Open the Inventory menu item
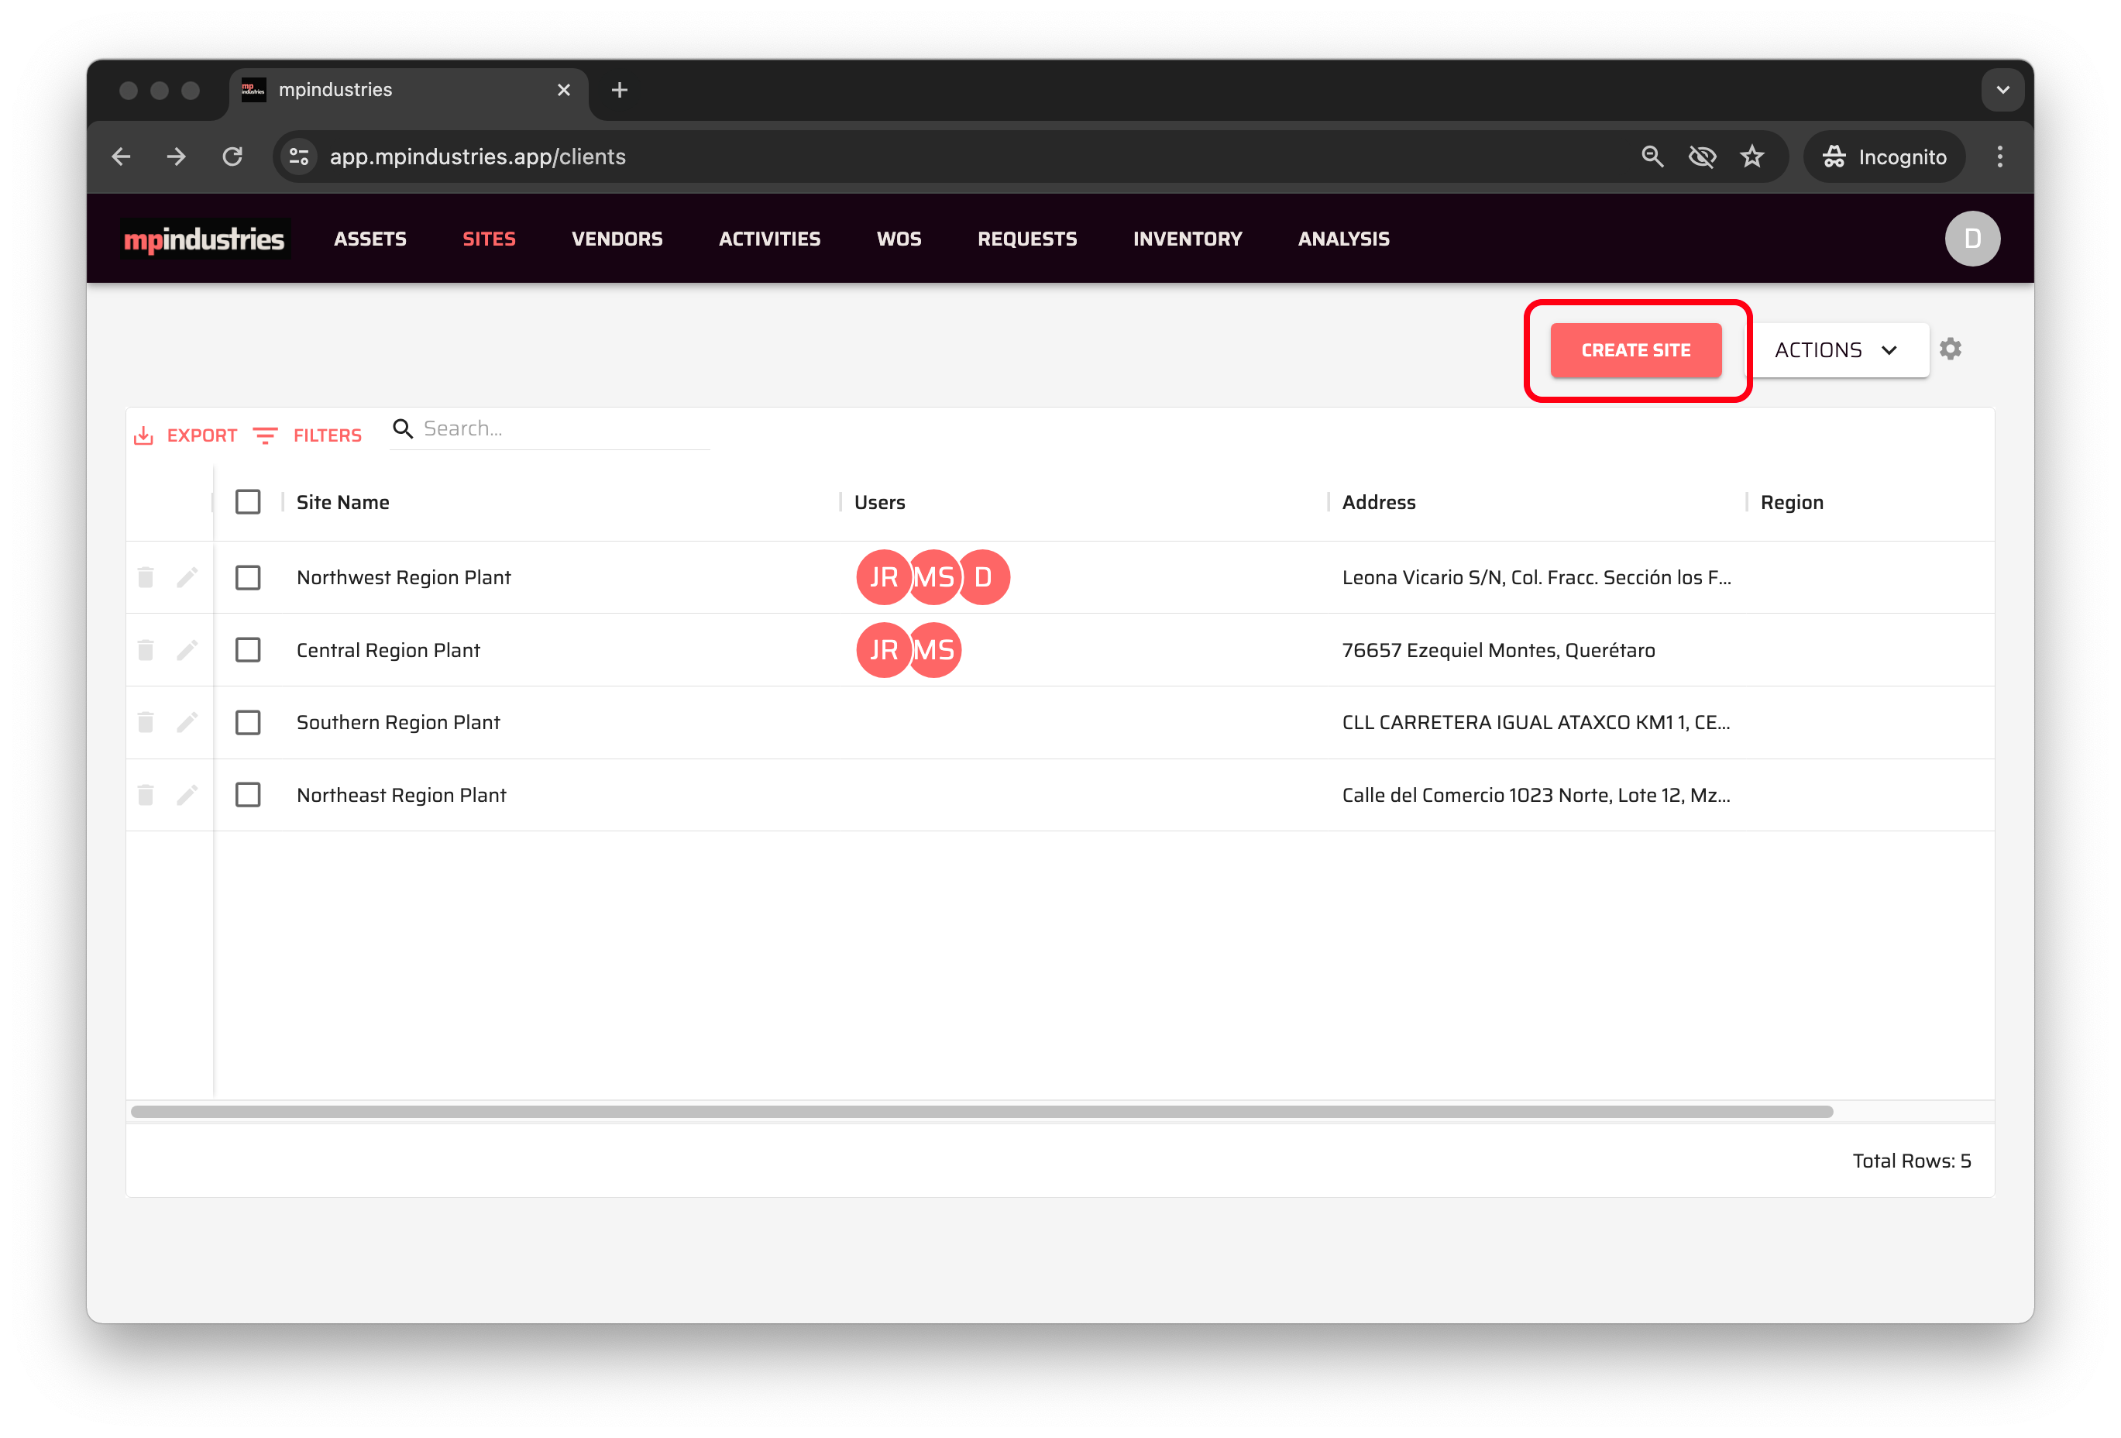The width and height of the screenshot is (2121, 1438). [x=1187, y=239]
